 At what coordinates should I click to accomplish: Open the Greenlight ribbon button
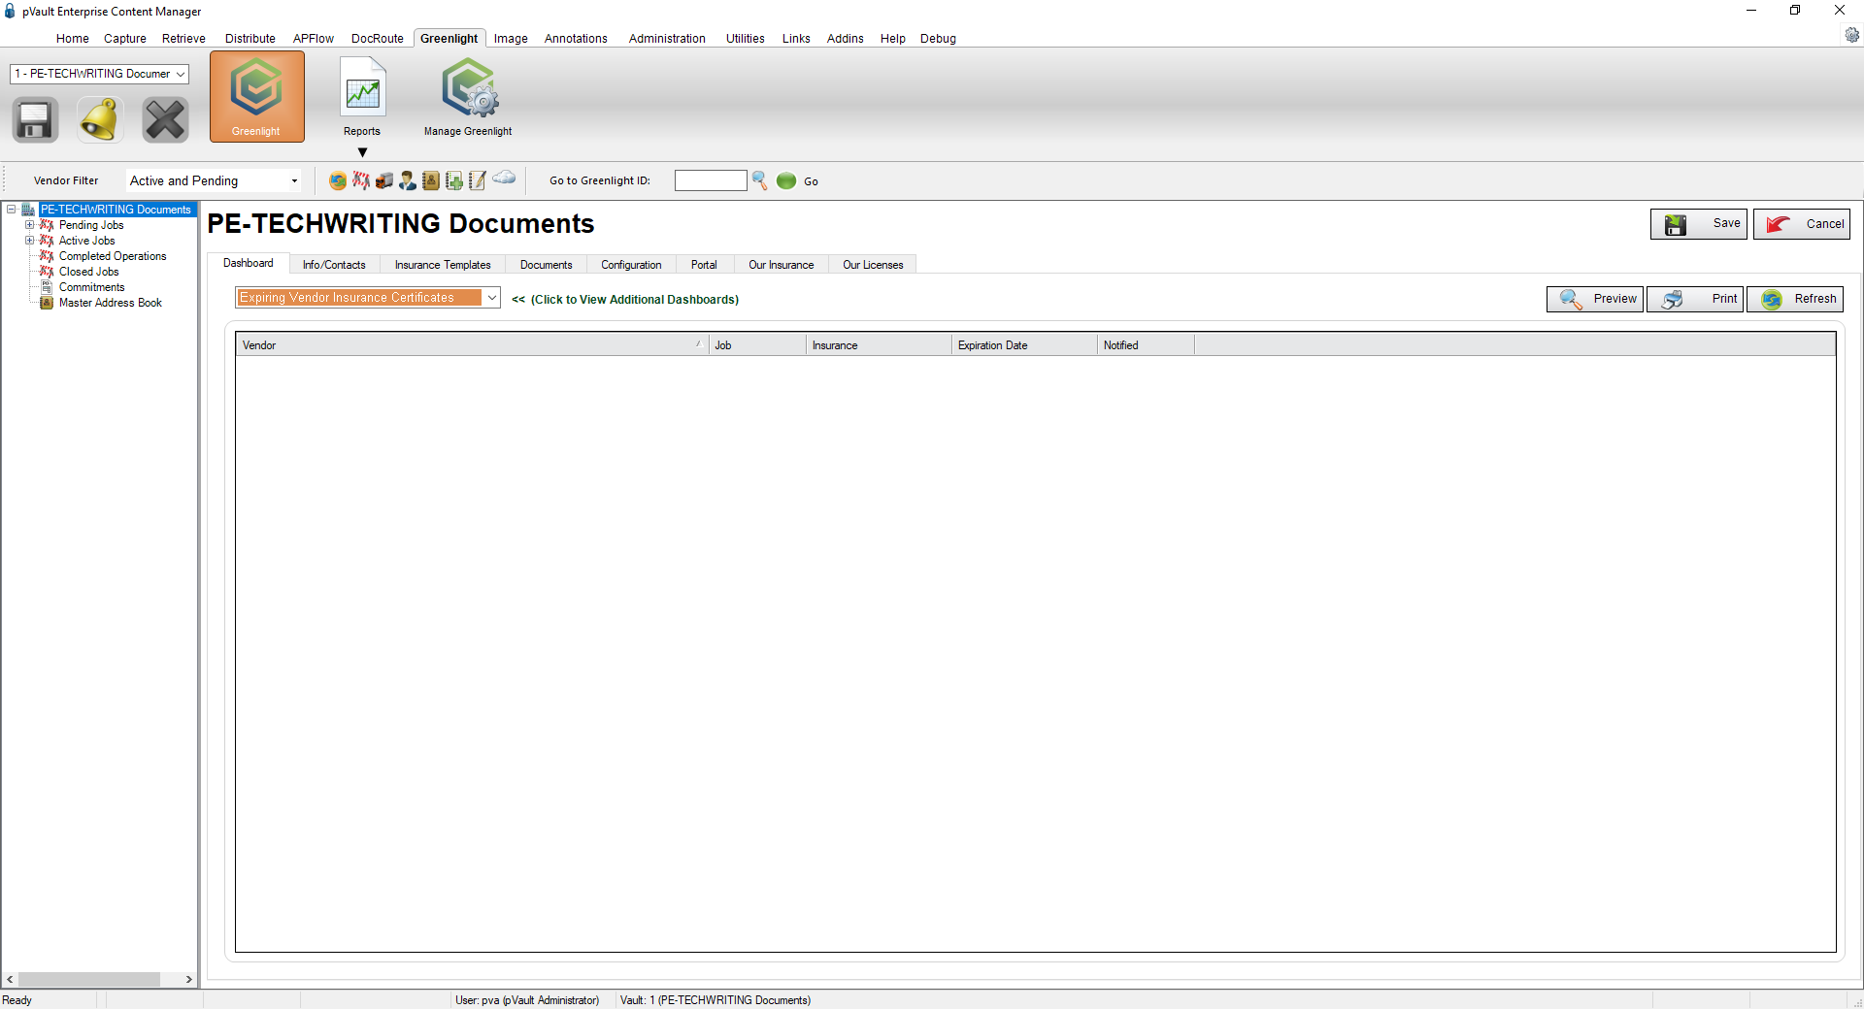tap(256, 96)
